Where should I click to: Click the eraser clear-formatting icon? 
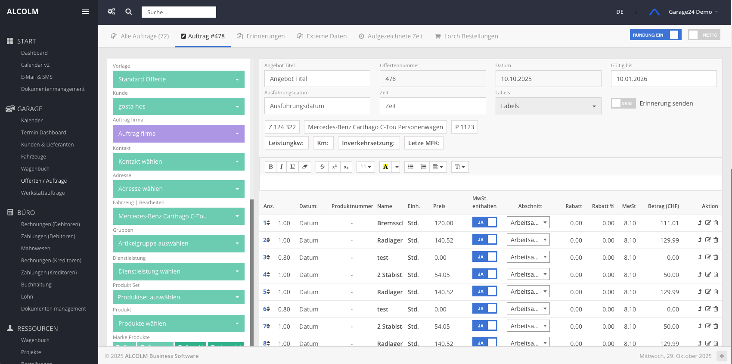point(305,167)
